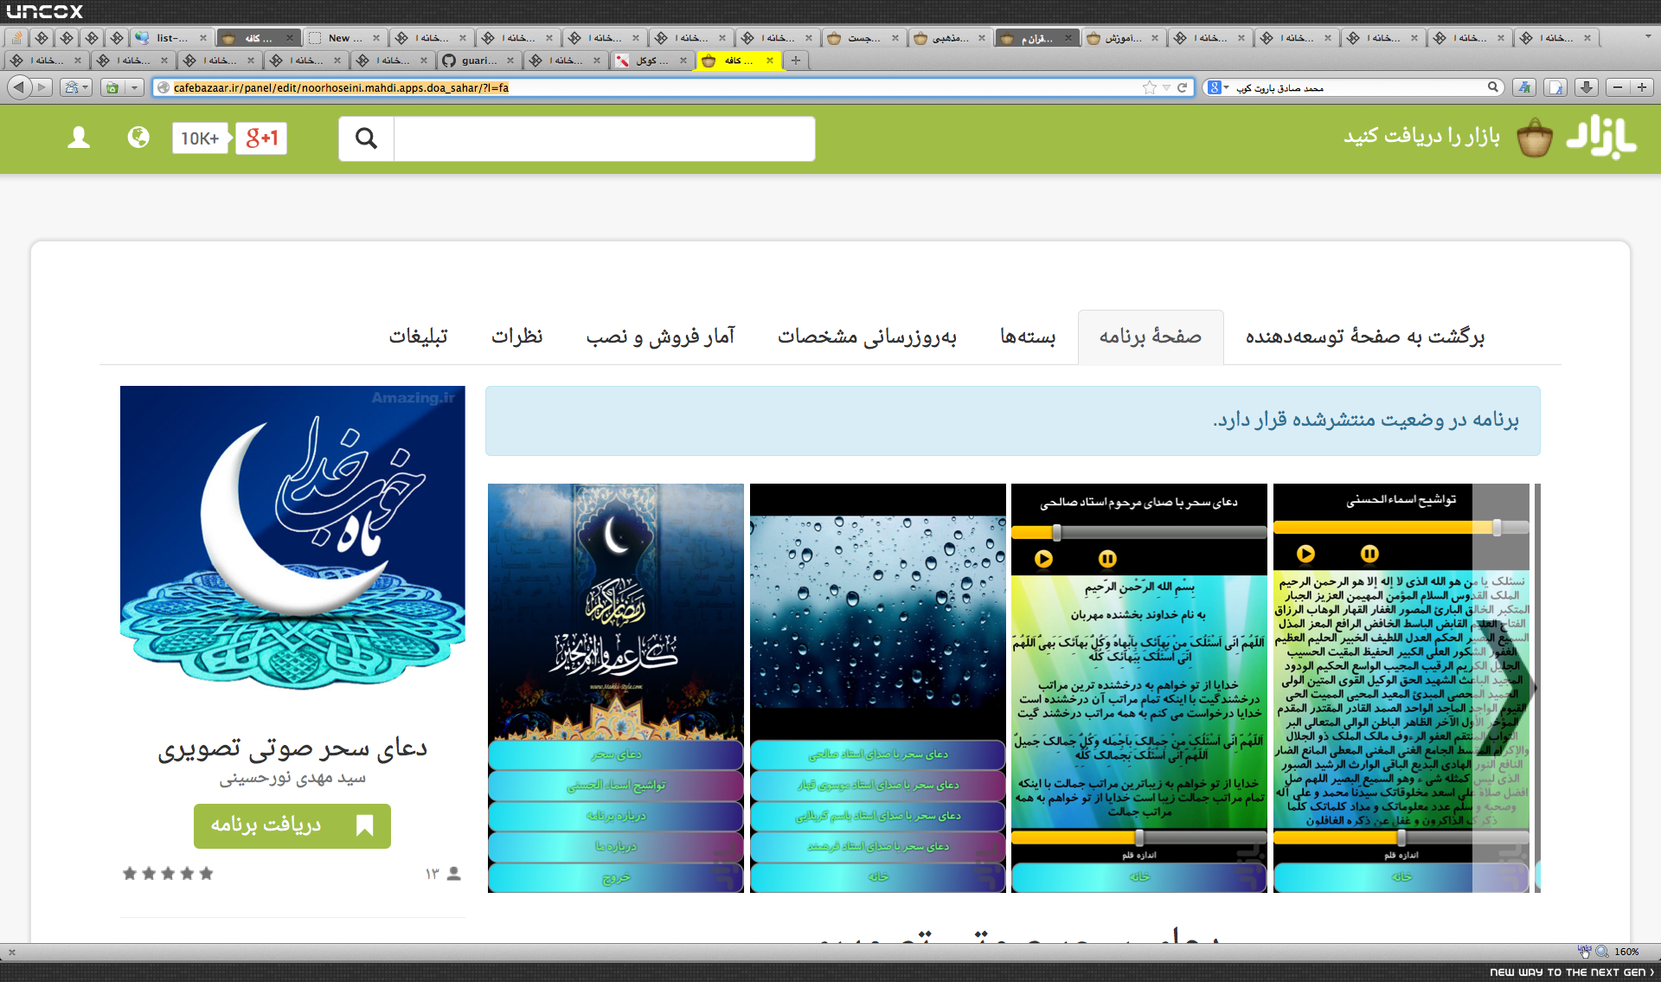Click the RSS feed pinned tab icon
This screenshot has width=1661, height=982.
[x=17, y=38]
